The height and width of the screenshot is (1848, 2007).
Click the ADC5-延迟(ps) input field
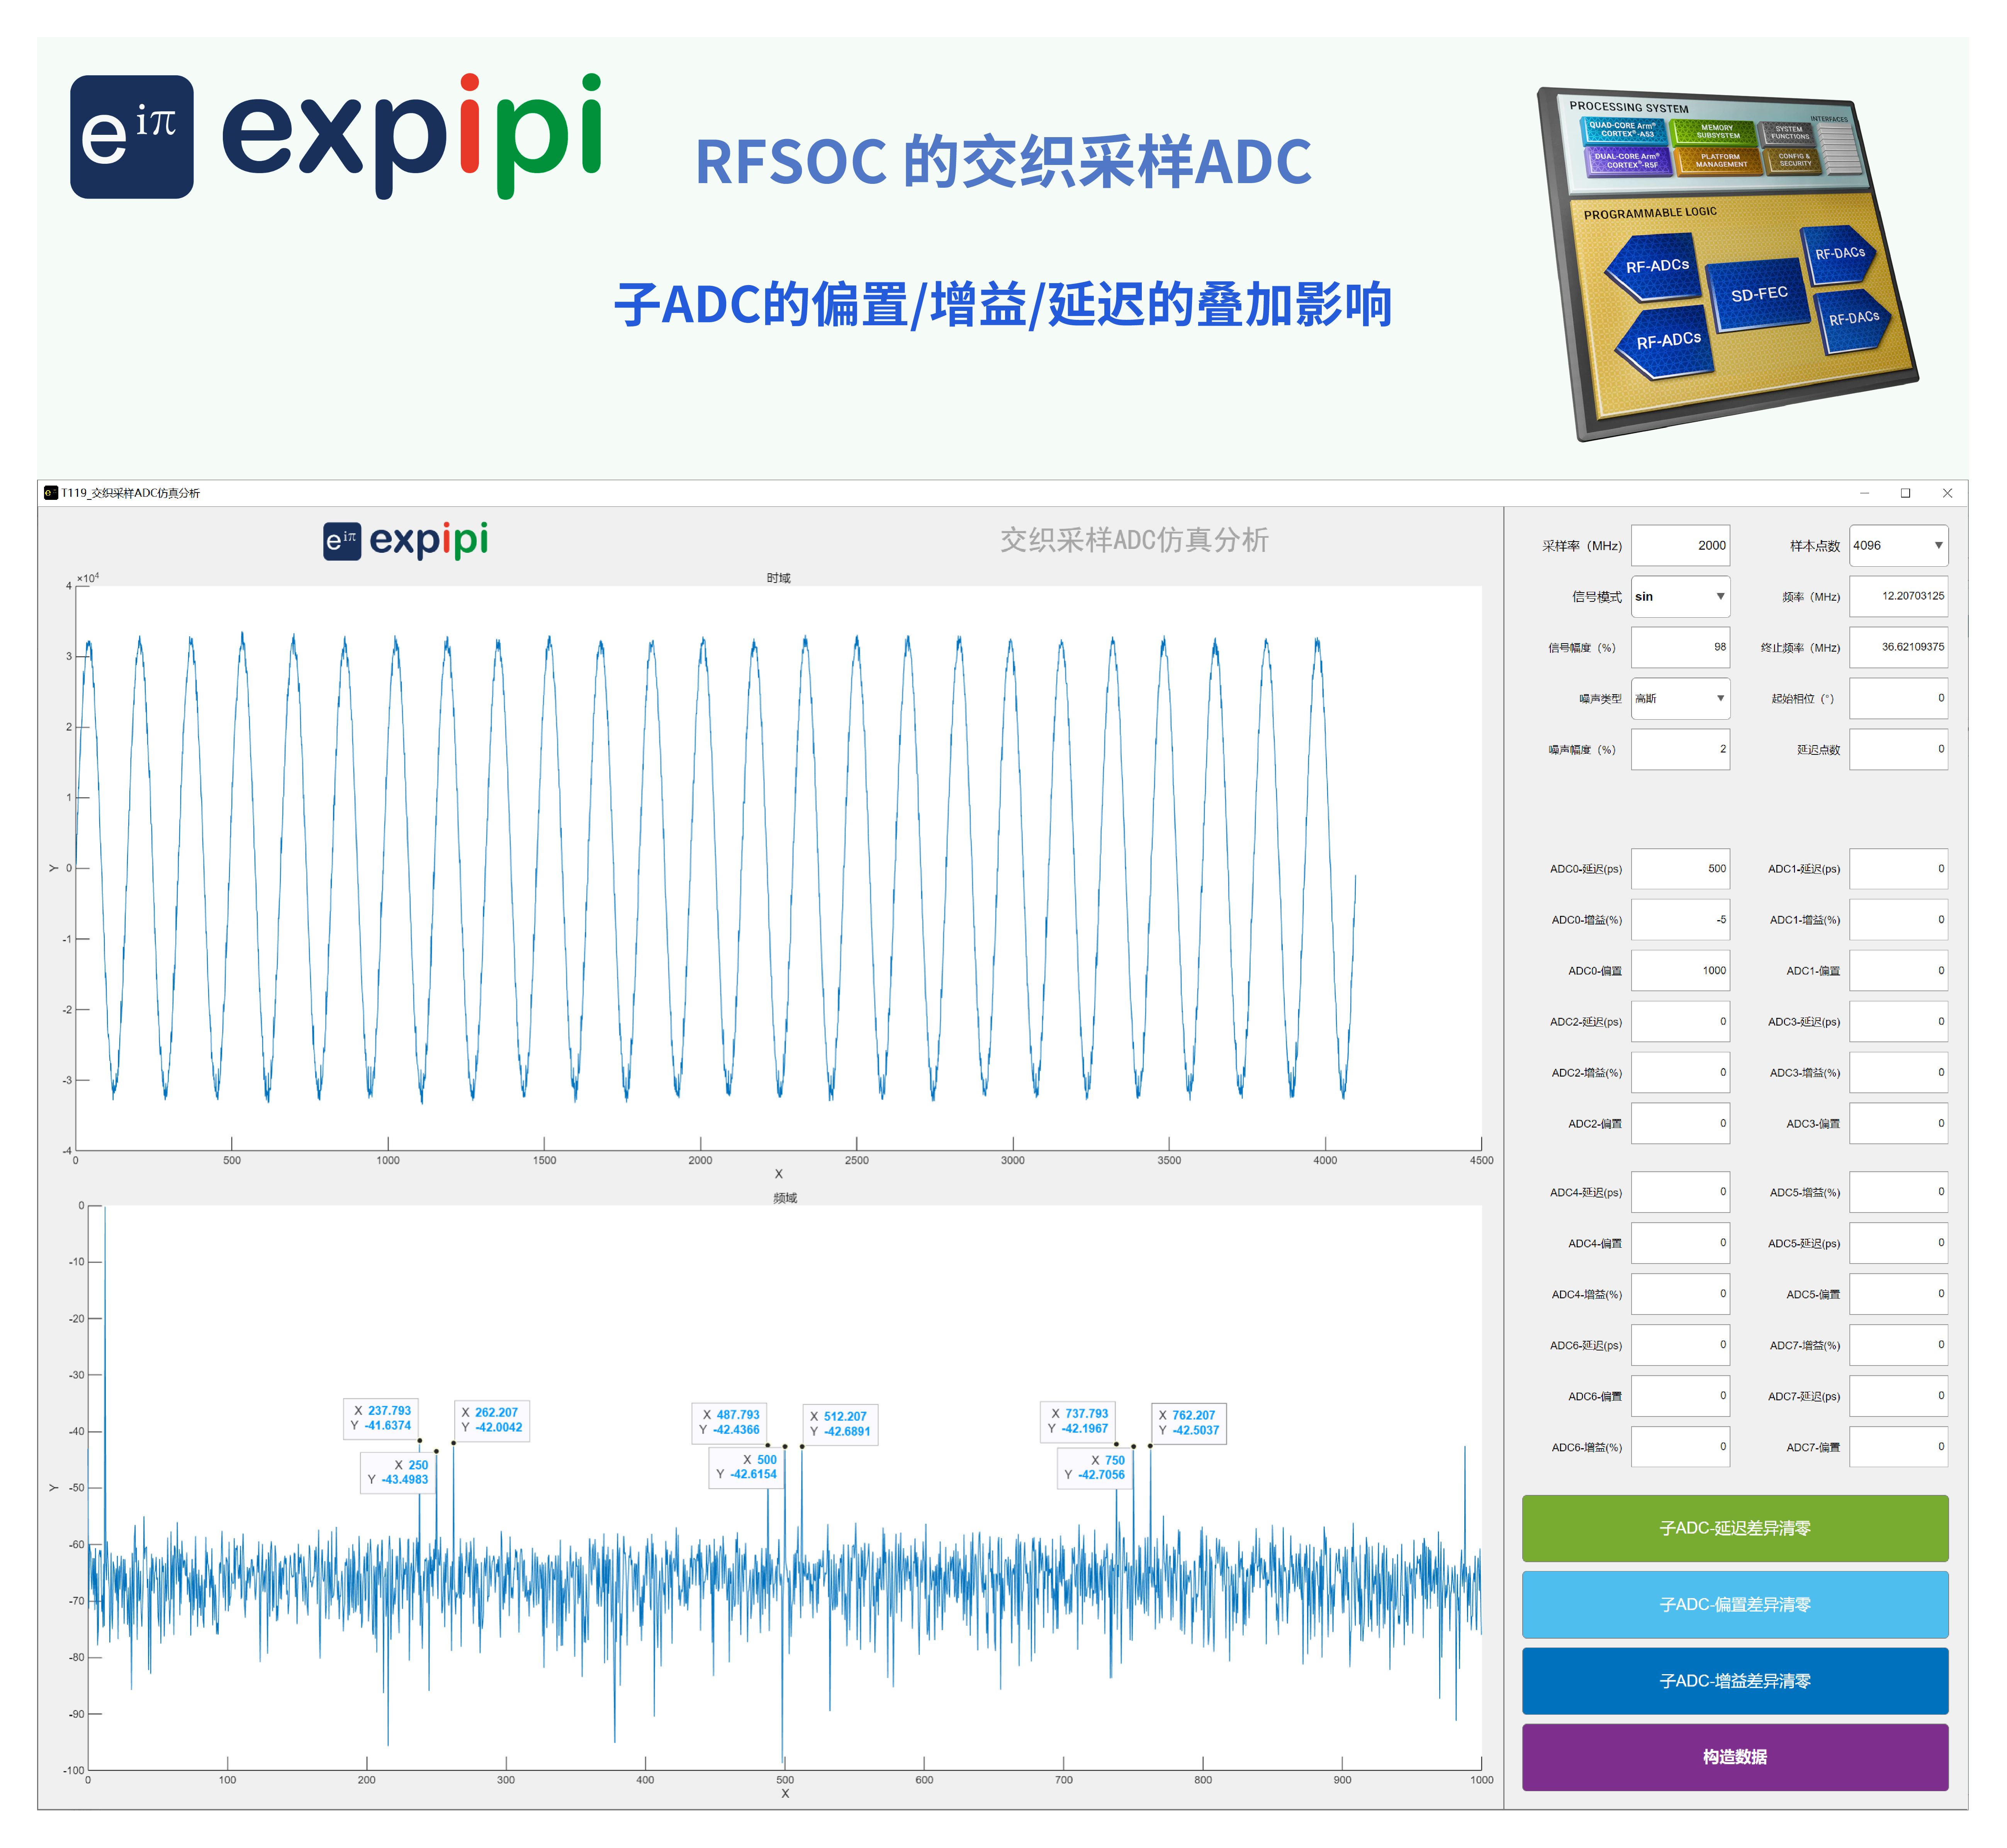point(1898,1243)
